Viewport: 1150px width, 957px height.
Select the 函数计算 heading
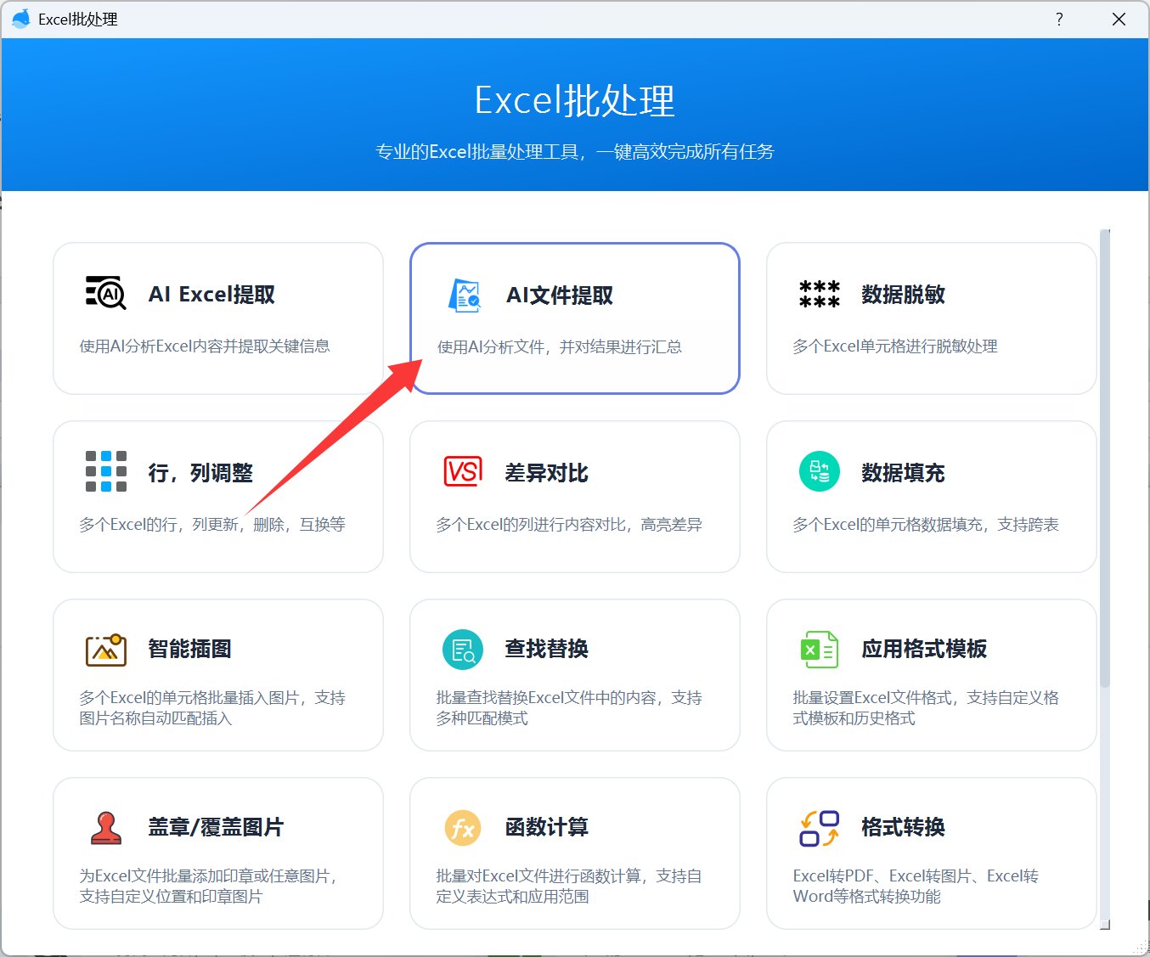(546, 827)
